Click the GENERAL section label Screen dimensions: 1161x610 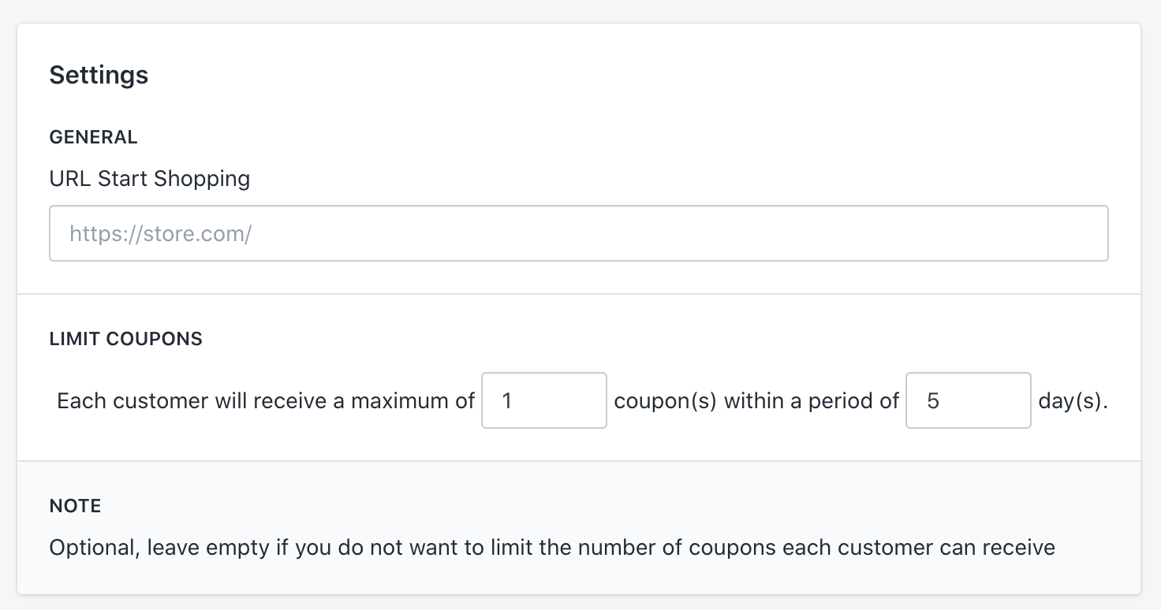[x=93, y=137]
